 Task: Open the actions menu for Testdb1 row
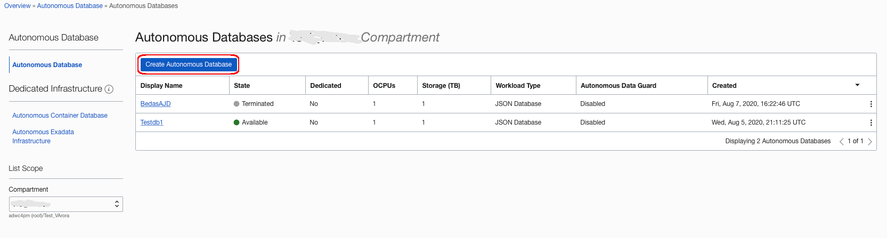click(x=871, y=123)
